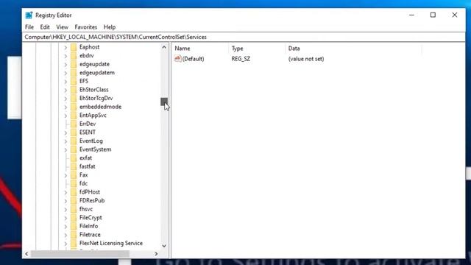This screenshot has height=265, width=471.
Task: Select the FileInfo key label
Action: click(88, 226)
